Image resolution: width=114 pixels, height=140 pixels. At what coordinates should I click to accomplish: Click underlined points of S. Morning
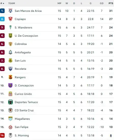click(x=111, y=135)
